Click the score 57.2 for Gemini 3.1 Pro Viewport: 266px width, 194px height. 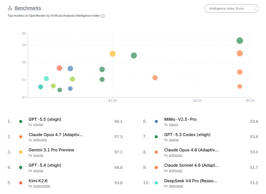pos(118,152)
